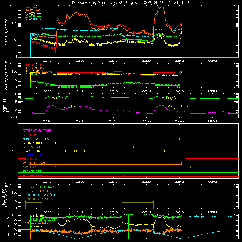The height and width of the screenshot is (242, 242).
Task: Click the B5.4/0 flare annotation
Action: click(x=59, y=98)
